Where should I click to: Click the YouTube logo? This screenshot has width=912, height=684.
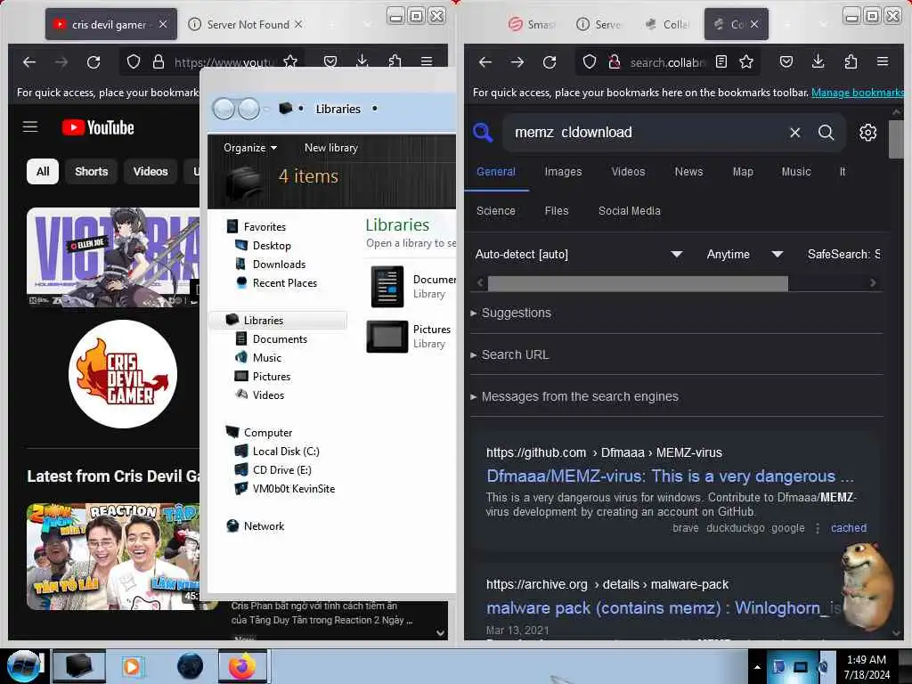98,127
